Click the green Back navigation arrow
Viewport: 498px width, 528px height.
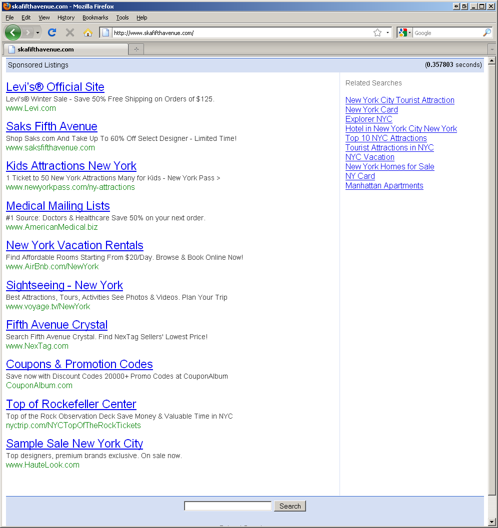[13, 32]
